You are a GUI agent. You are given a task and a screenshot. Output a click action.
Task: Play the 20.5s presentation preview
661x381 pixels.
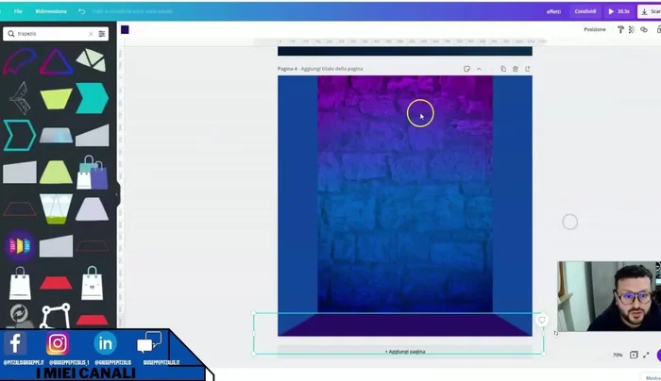click(x=619, y=11)
